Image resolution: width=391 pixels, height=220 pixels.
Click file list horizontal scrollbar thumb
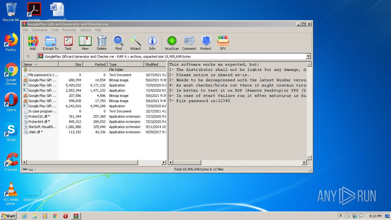(82, 163)
